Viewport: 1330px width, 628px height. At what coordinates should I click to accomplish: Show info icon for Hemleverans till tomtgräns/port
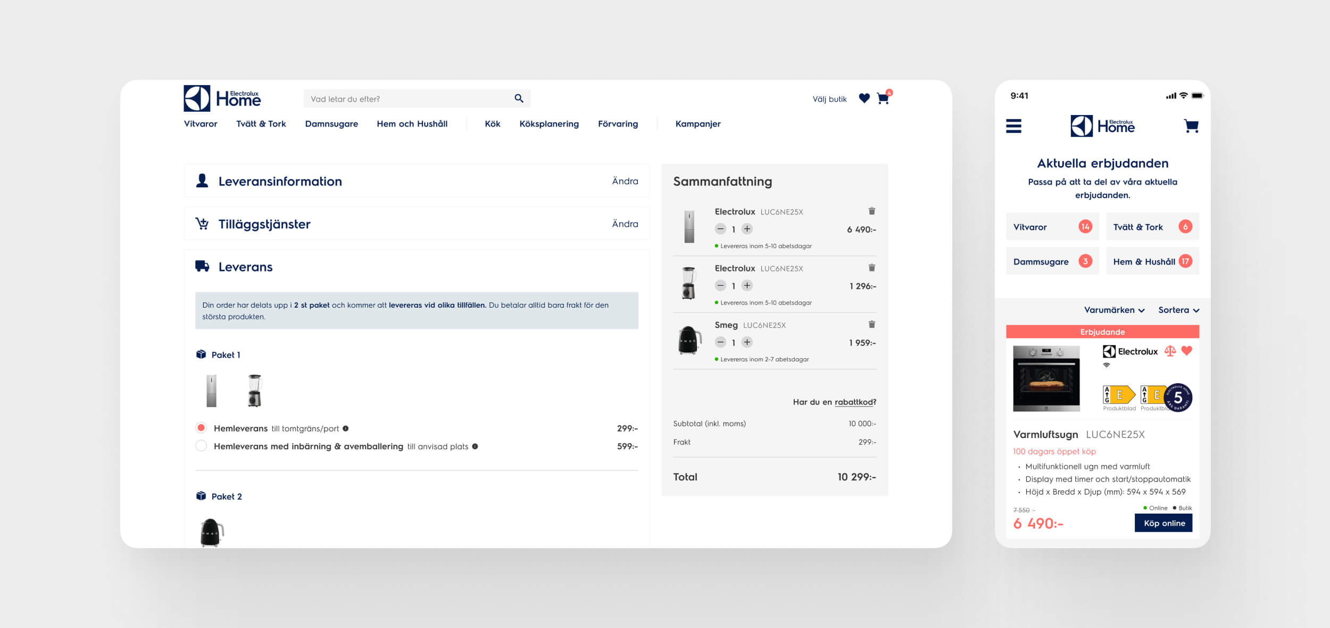coord(346,428)
